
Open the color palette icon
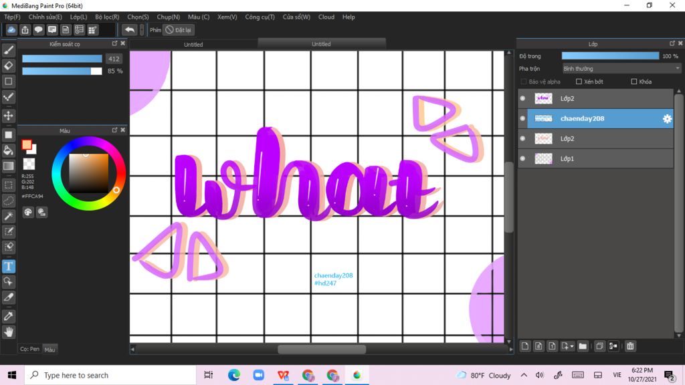[x=28, y=212]
